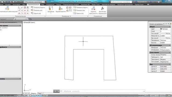Expand the 11102013 archive tree item
172x97 pixels.
coord(1,28)
